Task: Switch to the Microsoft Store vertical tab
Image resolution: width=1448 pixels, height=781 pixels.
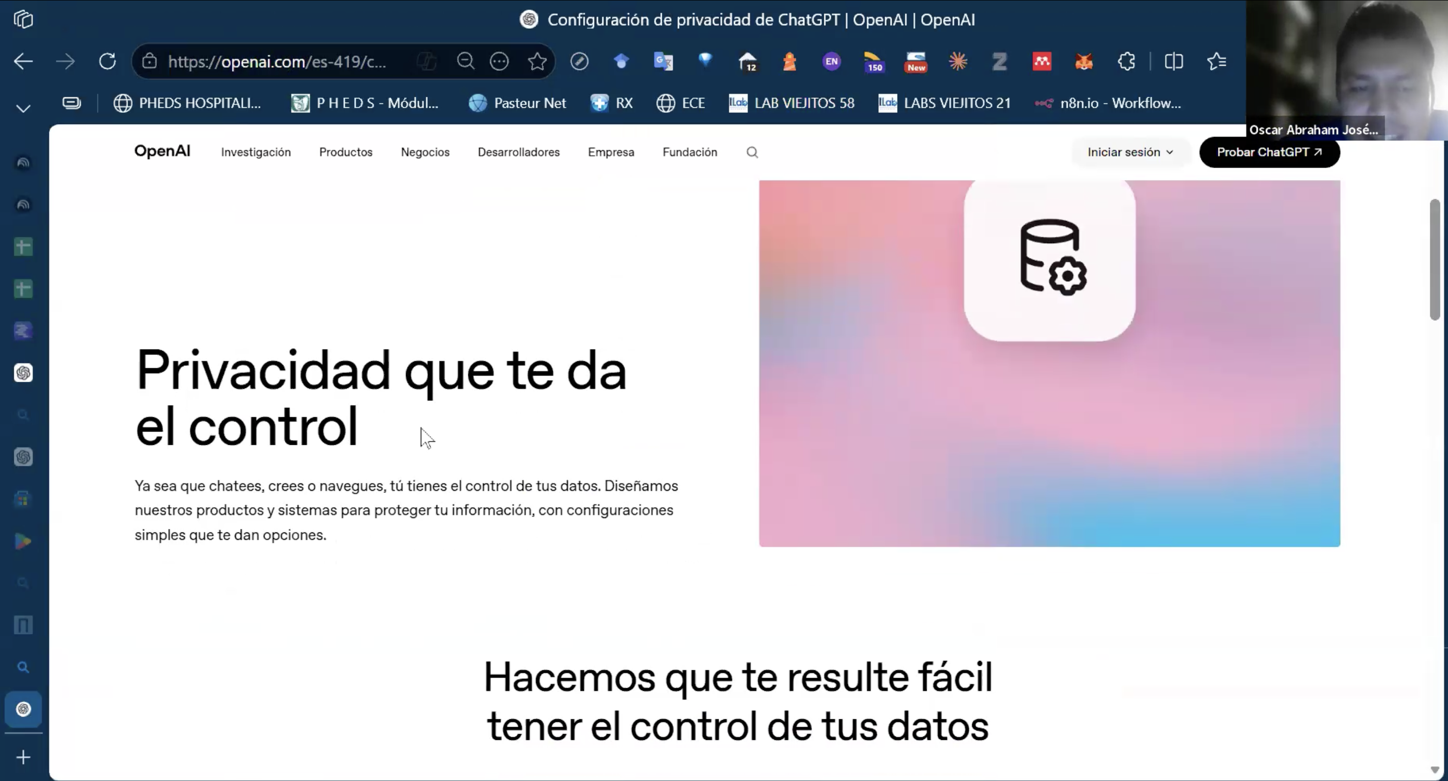Action: 23,499
